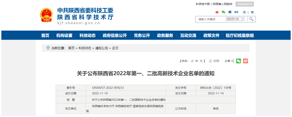Screen dimensions: 292x117
Task: Open the 科技动态 navigation menu item
Action: click(87, 35)
